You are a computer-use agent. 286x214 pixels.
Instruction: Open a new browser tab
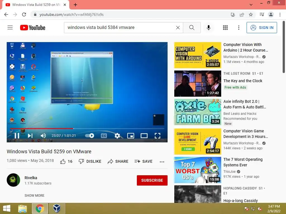point(75,5)
